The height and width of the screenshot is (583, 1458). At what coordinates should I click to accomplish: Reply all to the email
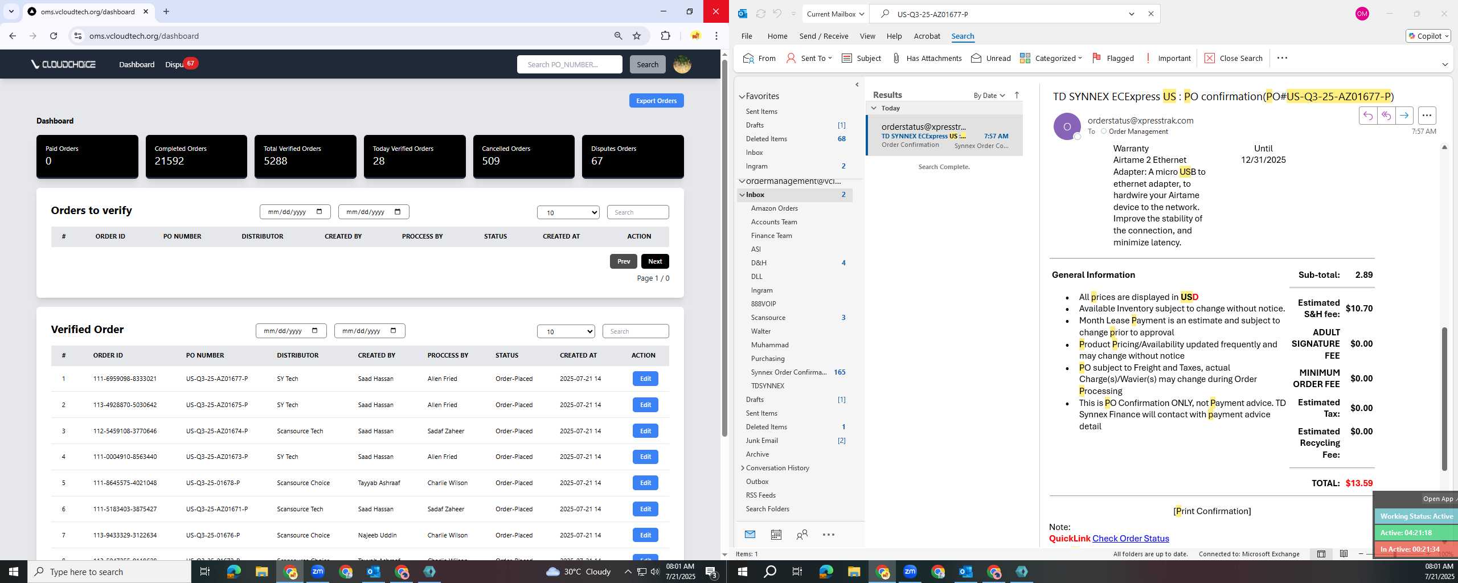click(x=1386, y=116)
